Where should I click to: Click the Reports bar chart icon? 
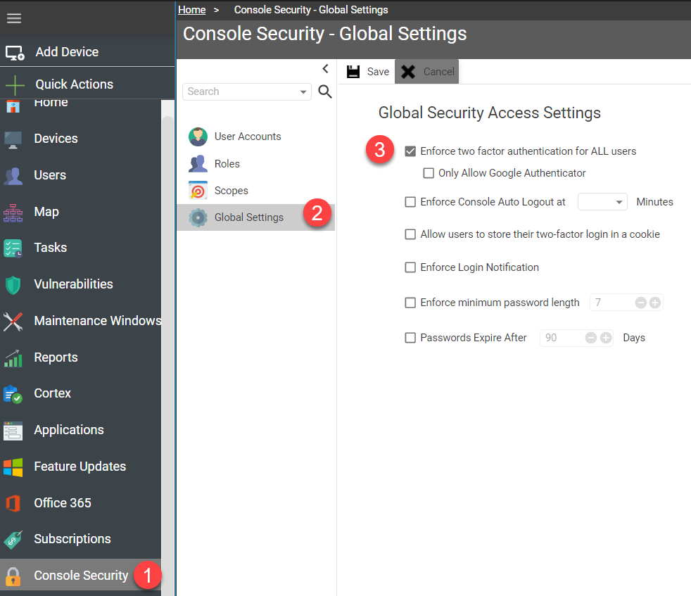click(13, 357)
